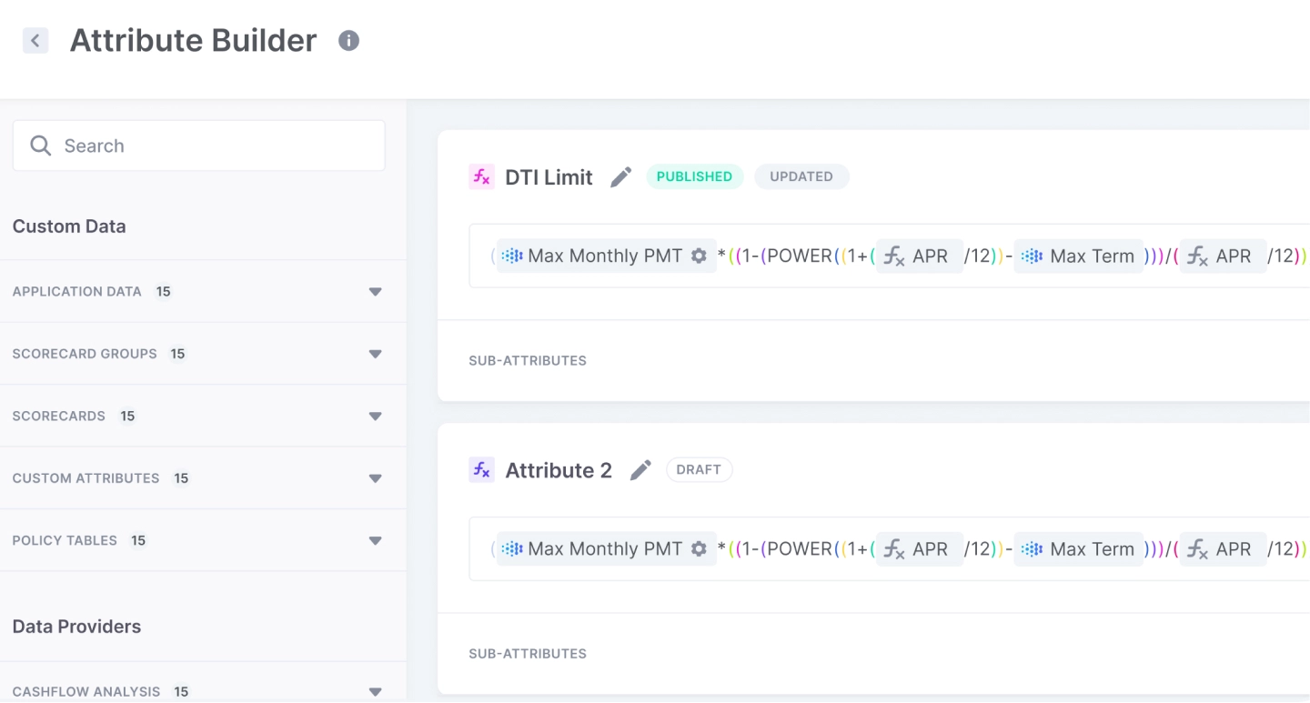Viewport: 1310px width, 703px height.
Task: Click the data icon on Max Monthly PMT token
Action: pyautogui.click(x=512, y=256)
